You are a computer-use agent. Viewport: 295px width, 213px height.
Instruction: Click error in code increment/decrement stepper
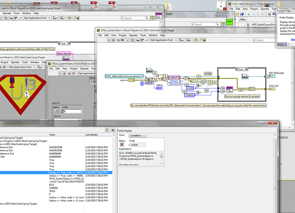click(x=62, y=111)
